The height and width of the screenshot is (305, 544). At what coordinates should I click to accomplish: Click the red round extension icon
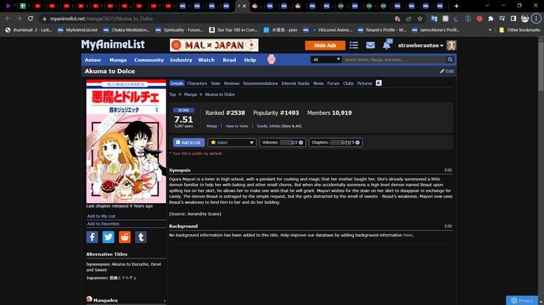(480, 18)
